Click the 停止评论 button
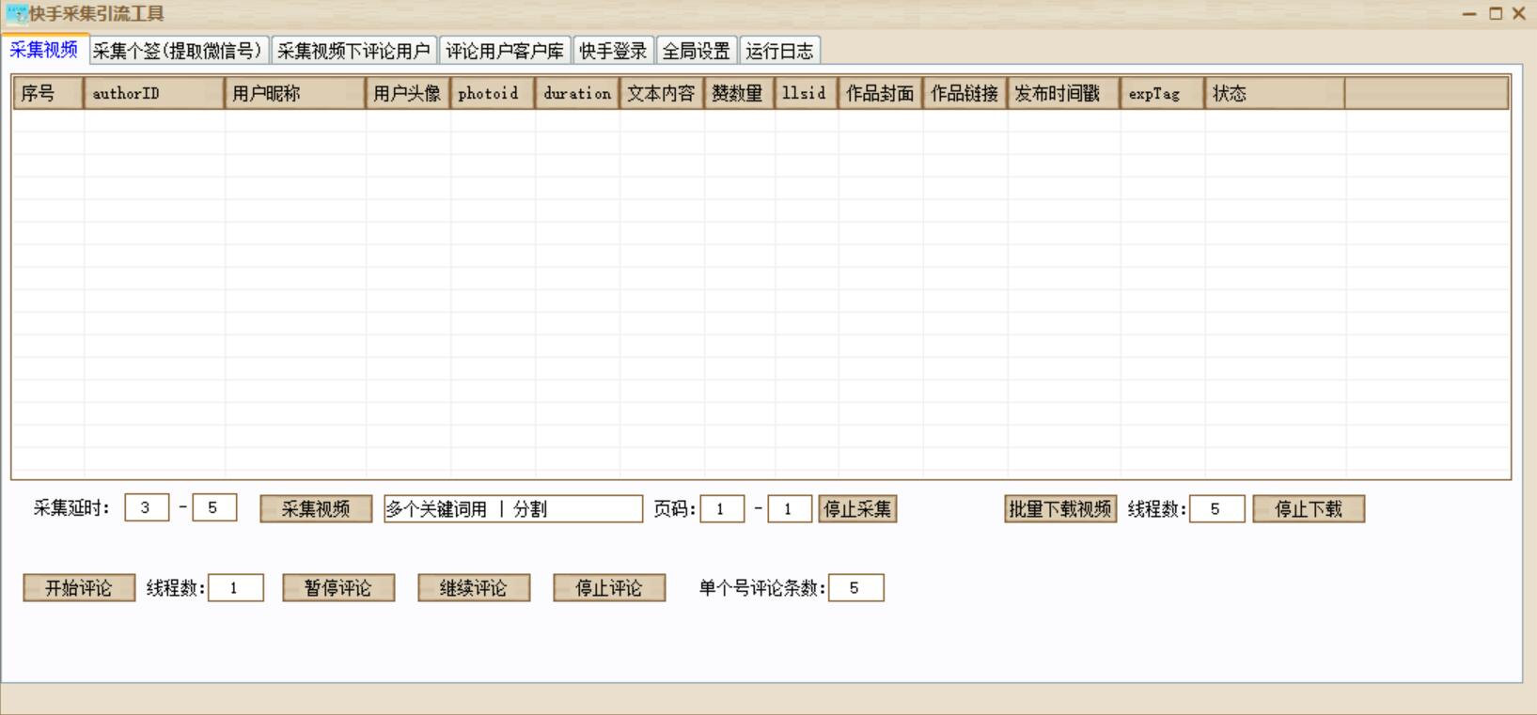The width and height of the screenshot is (1537, 715). (609, 588)
